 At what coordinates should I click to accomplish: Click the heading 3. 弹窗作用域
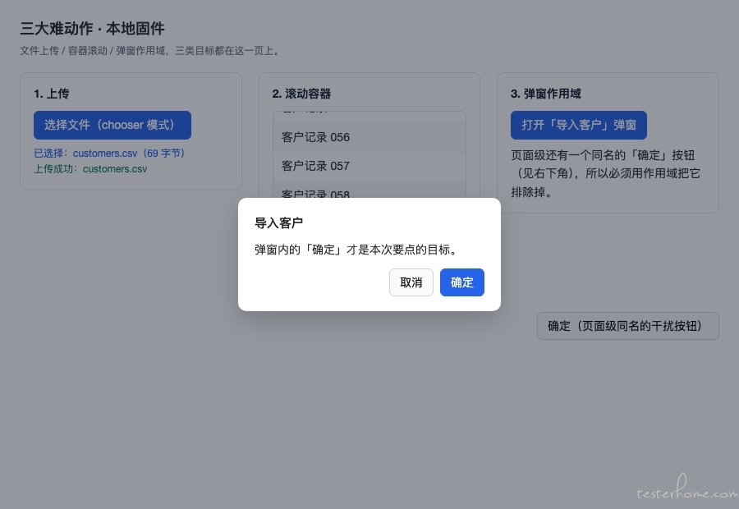pyautogui.click(x=546, y=94)
